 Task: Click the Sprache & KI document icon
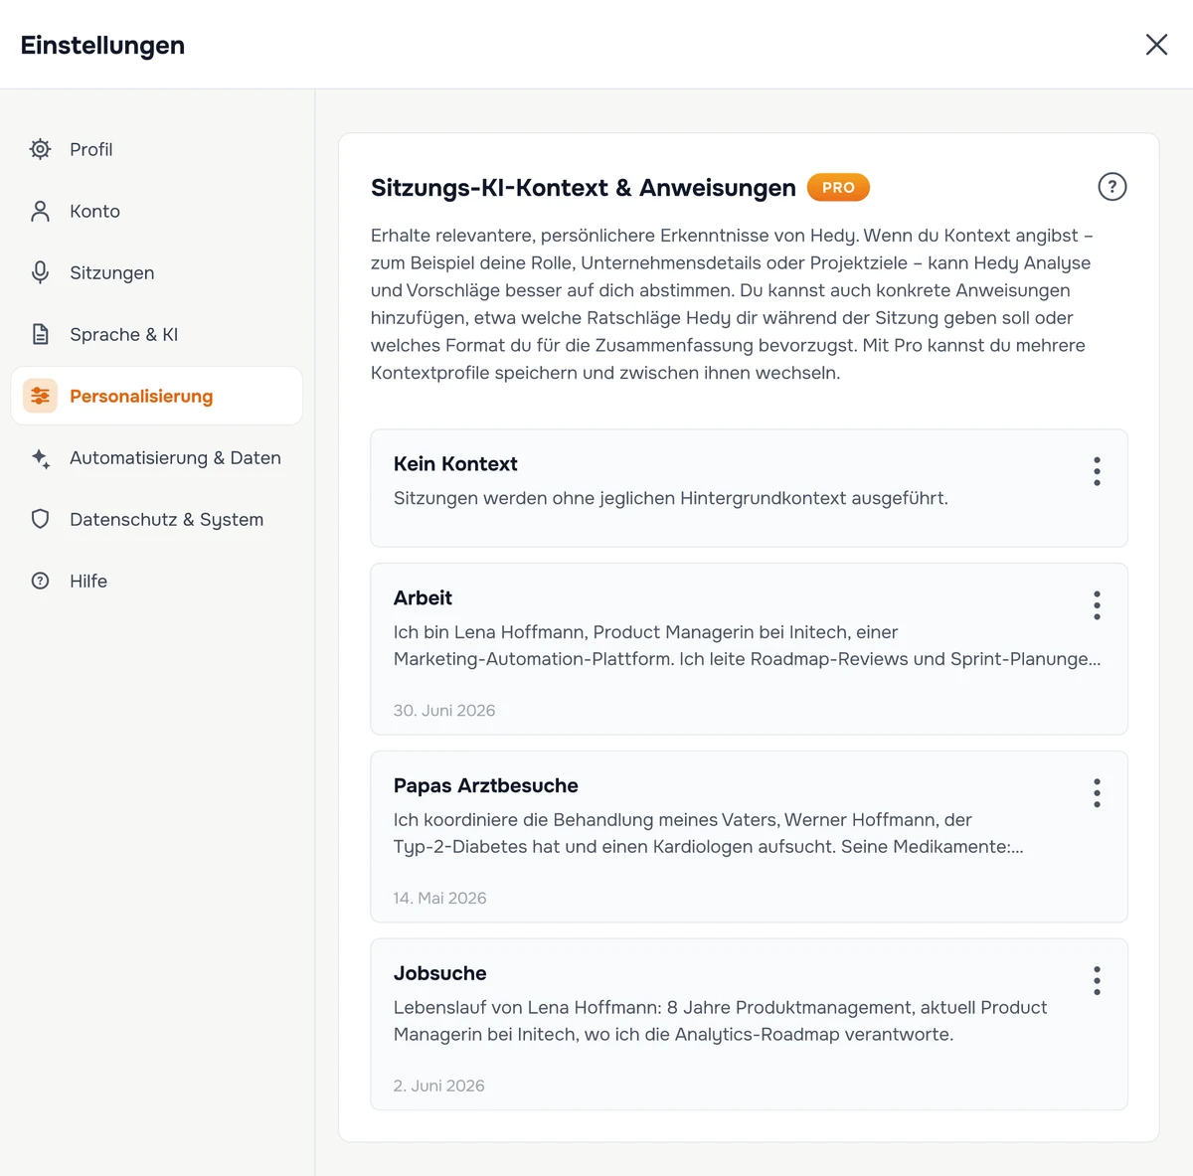click(40, 334)
